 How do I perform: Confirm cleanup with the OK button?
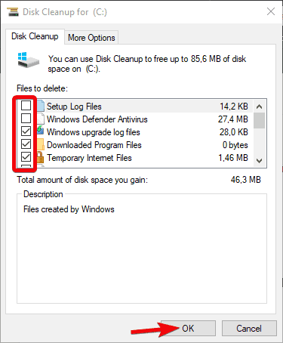click(188, 328)
